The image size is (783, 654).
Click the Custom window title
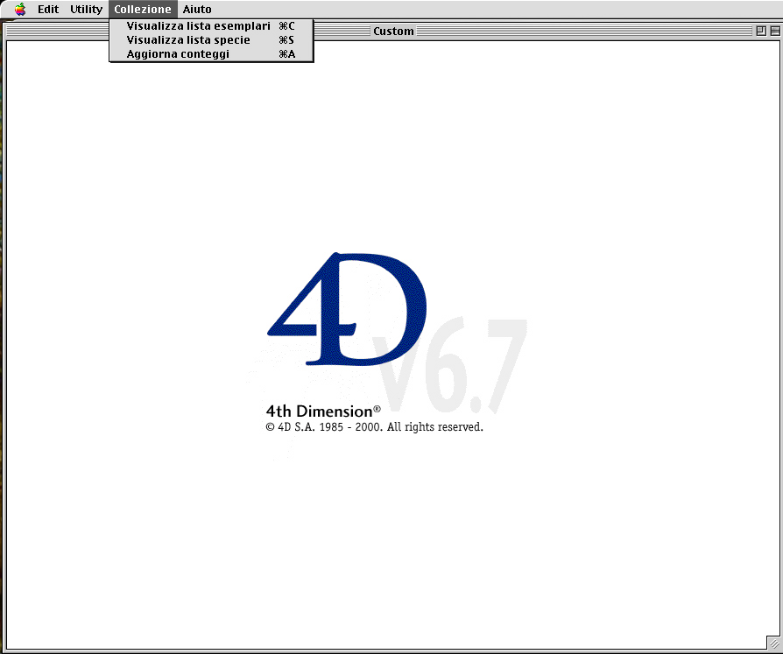[393, 31]
